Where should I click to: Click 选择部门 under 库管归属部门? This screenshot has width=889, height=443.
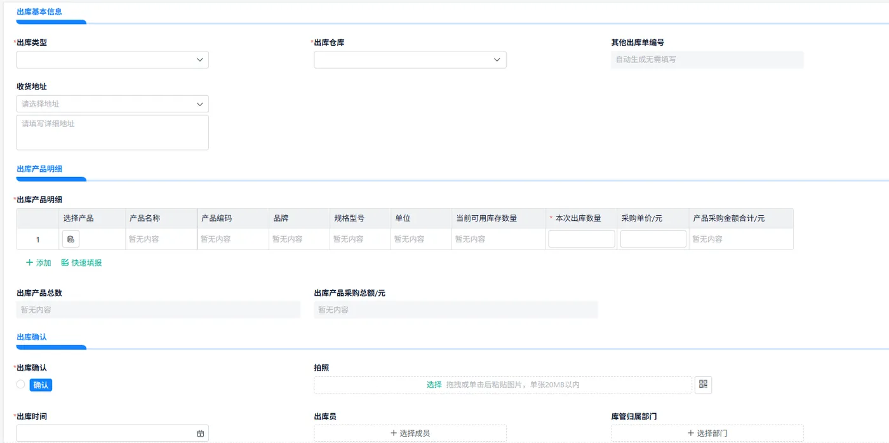point(707,433)
